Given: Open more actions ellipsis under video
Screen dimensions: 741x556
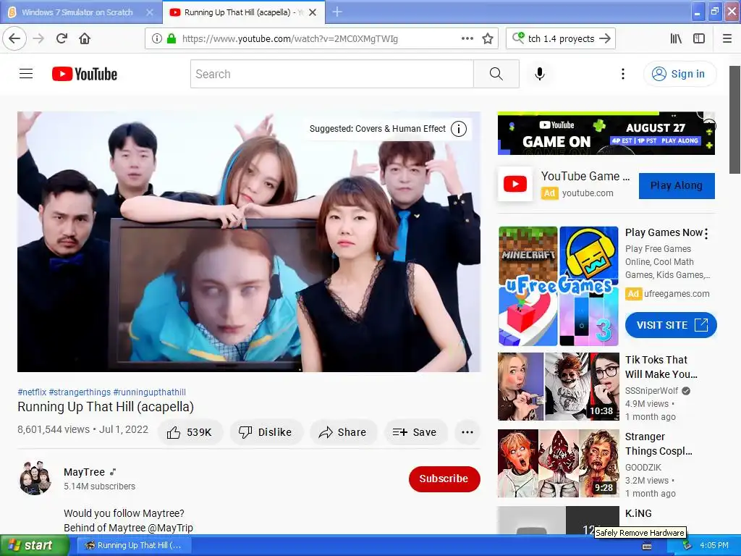Looking at the screenshot, I should pos(467,432).
